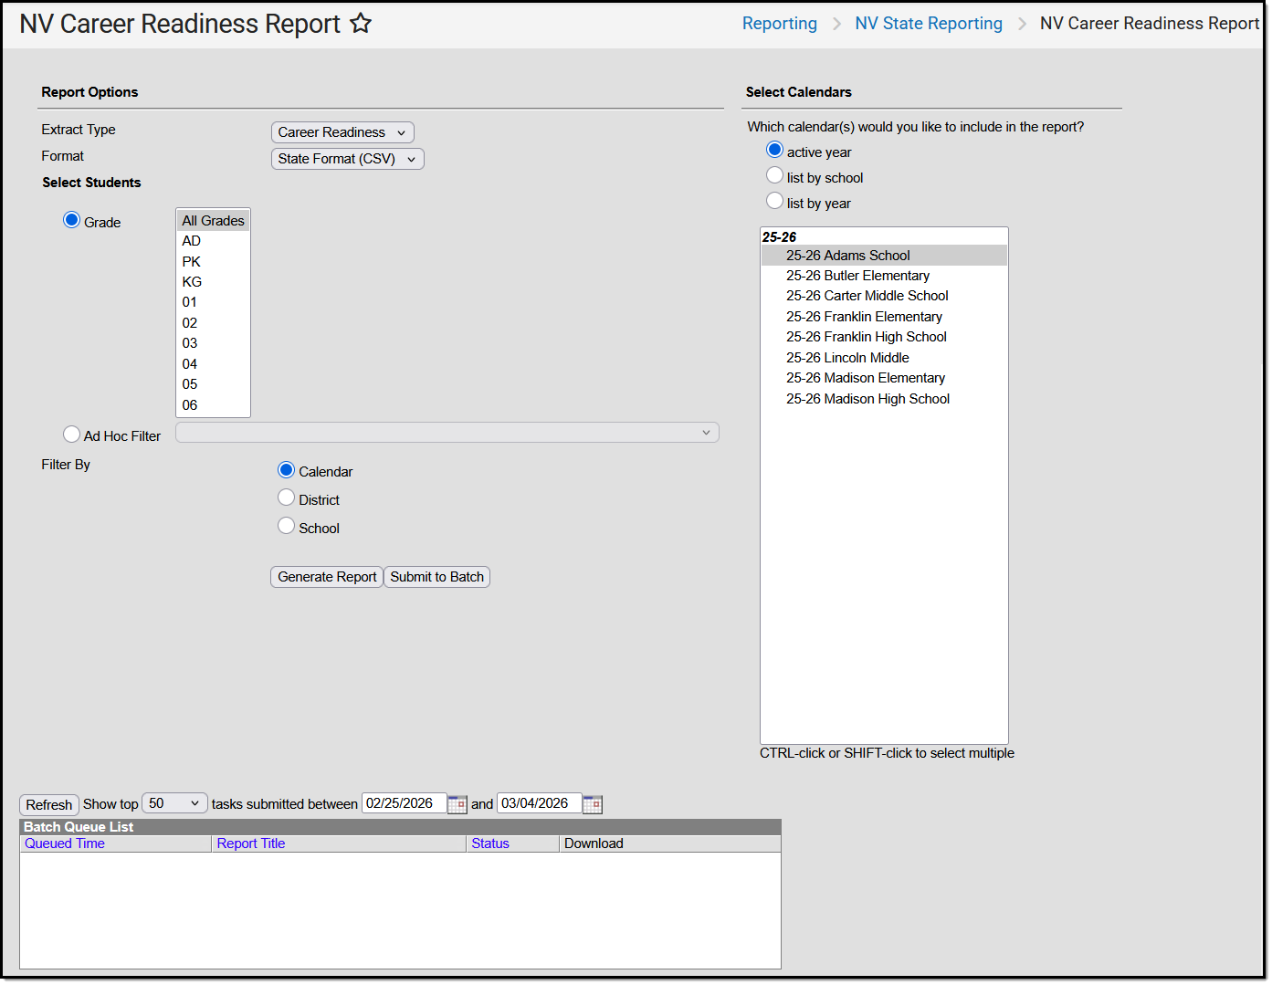Open calendar picker for the start date

(457, 803)
